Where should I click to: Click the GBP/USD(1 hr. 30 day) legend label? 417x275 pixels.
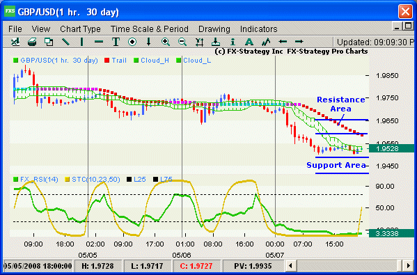[59, 61]
